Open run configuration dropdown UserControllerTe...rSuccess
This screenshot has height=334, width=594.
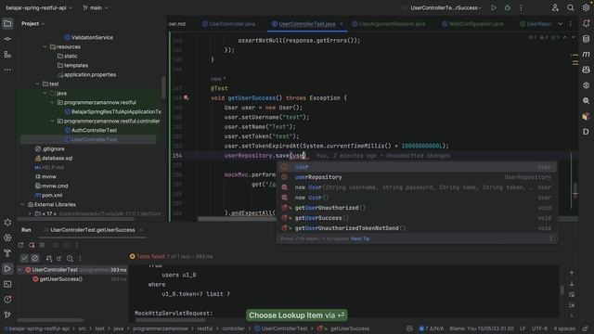(x=445, y=7)
